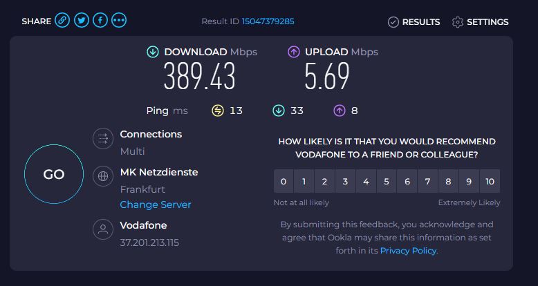The height and width of the screenshot is (286, 538).
Task: Open the Settings menu
Action: [x=480, y=22]
